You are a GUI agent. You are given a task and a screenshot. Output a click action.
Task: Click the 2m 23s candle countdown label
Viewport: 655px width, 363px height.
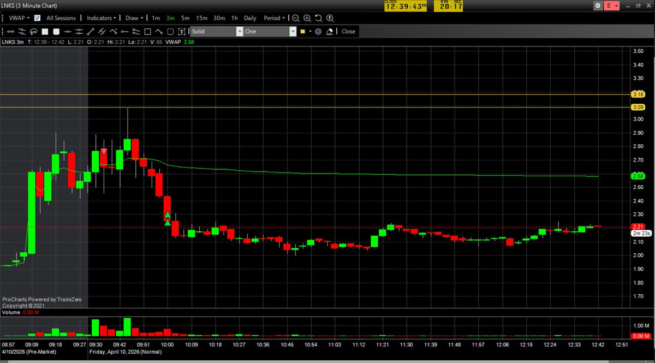(x=640, y=233)
